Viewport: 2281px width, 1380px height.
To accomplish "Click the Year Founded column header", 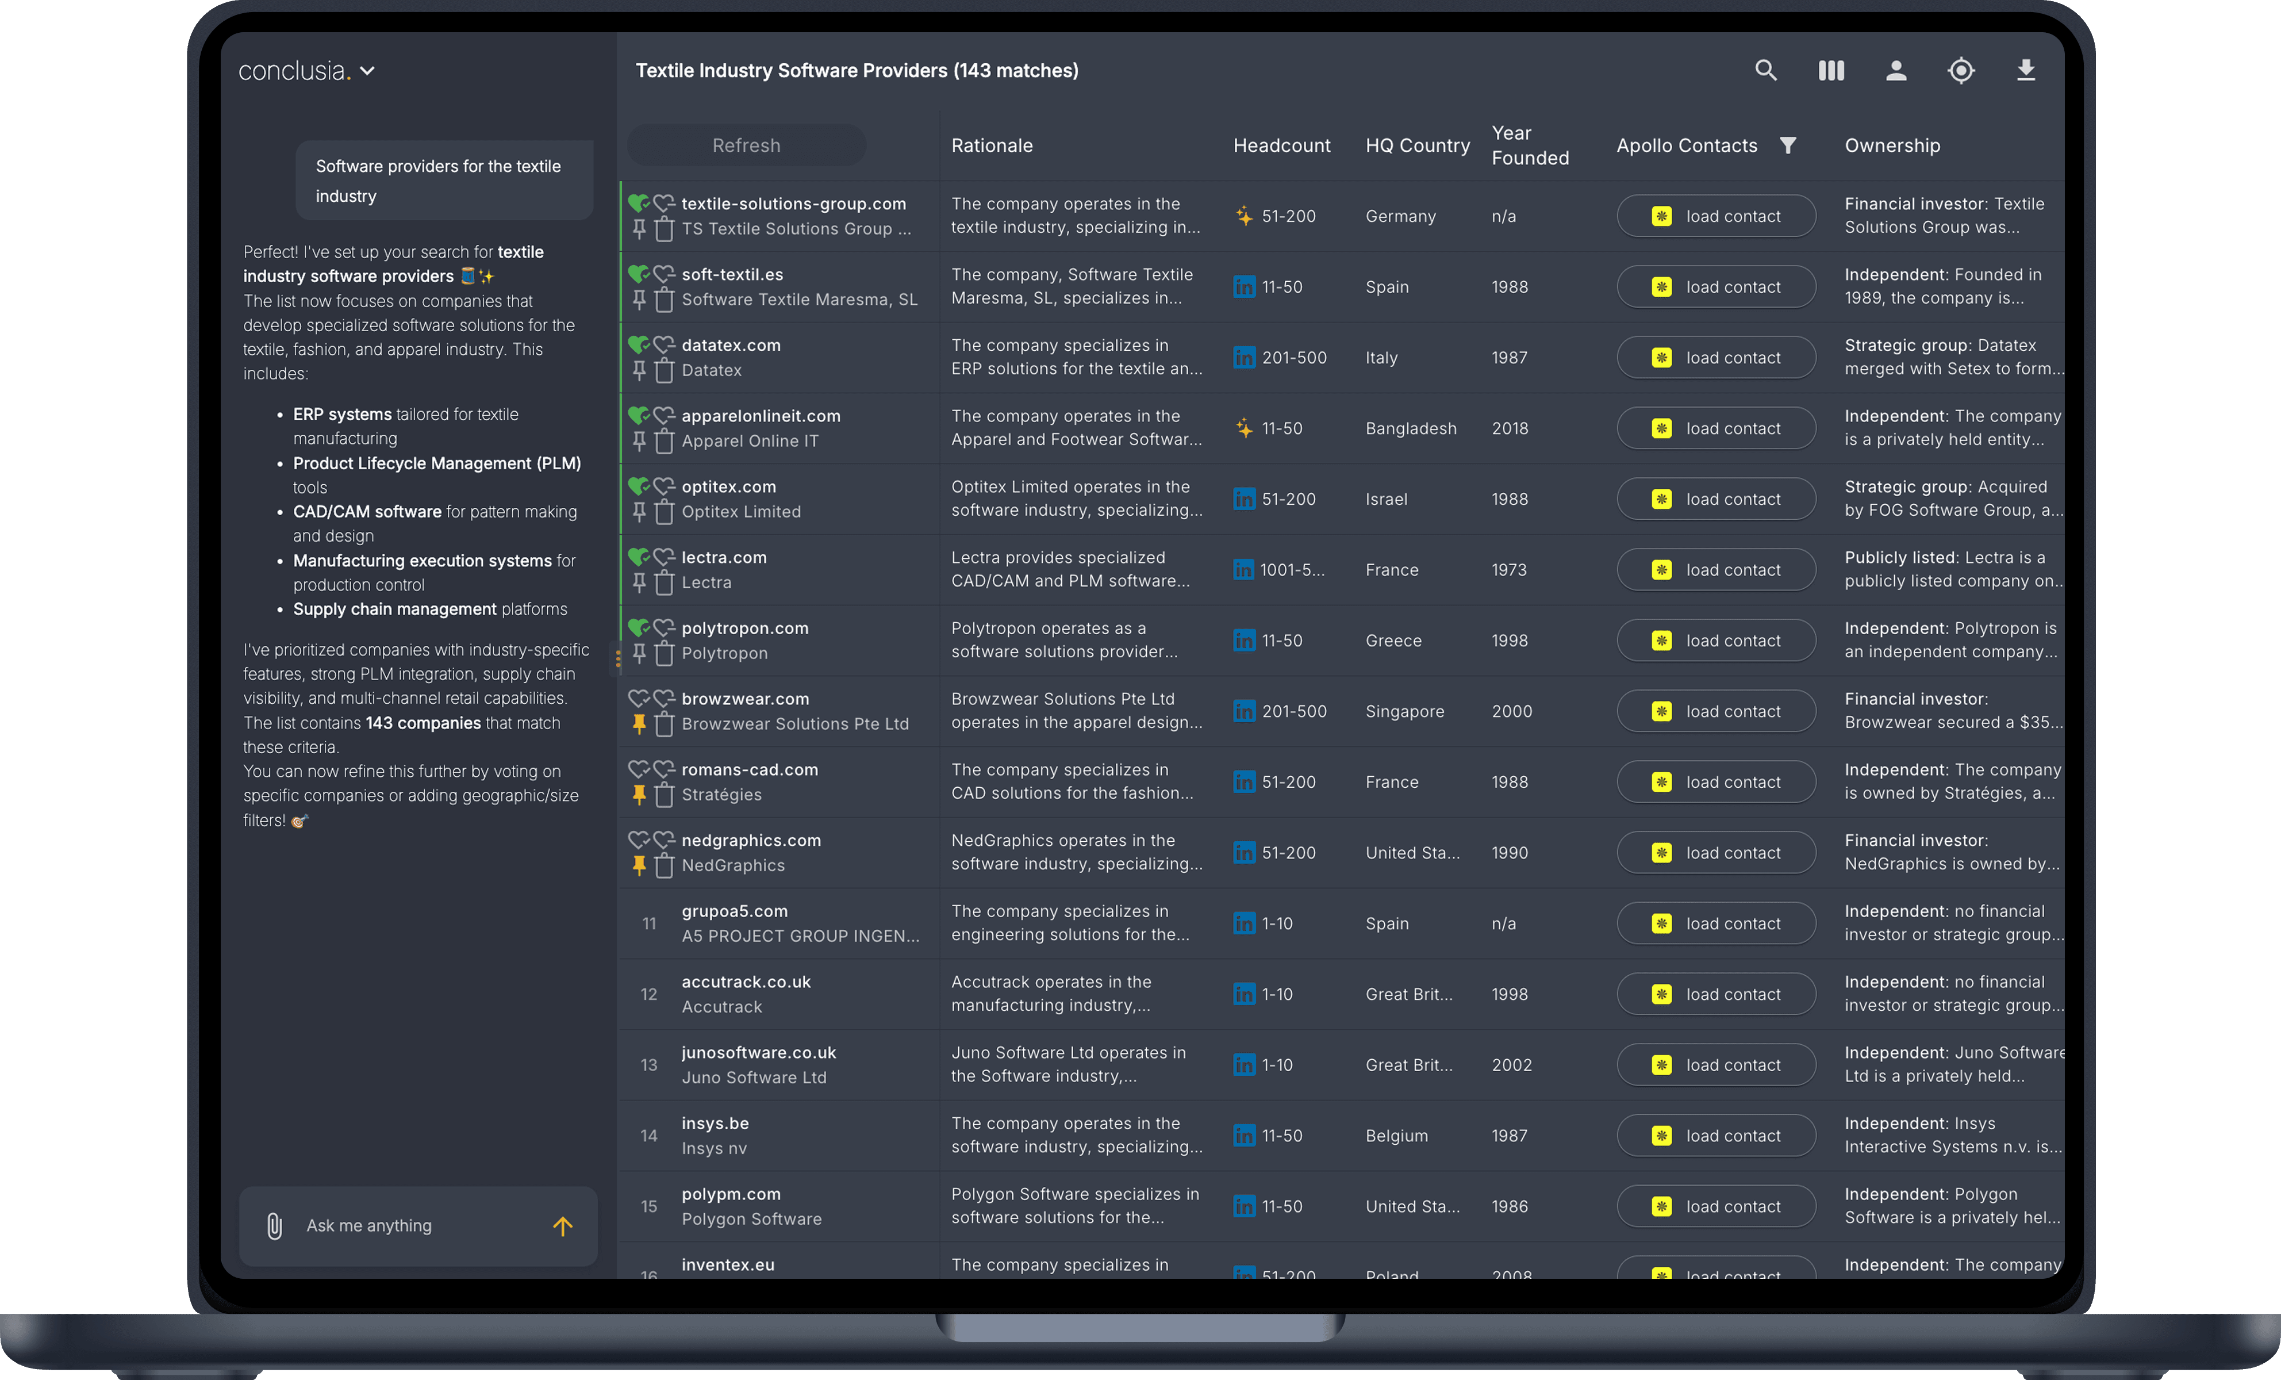I will click(x=1529, y=145).
